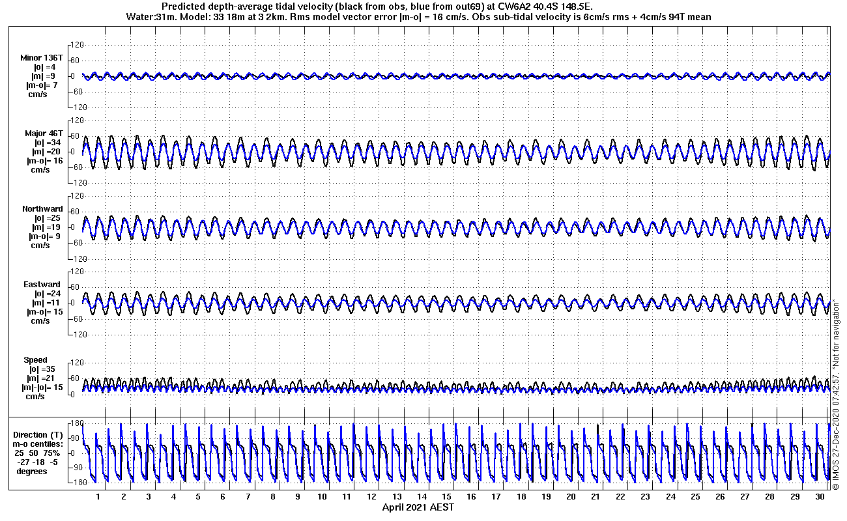Image resolution: width=847 pixels, height=521 pixels.
Task: Select '|m-o|= 16' in the Major panel
Action: click(44, 161)
